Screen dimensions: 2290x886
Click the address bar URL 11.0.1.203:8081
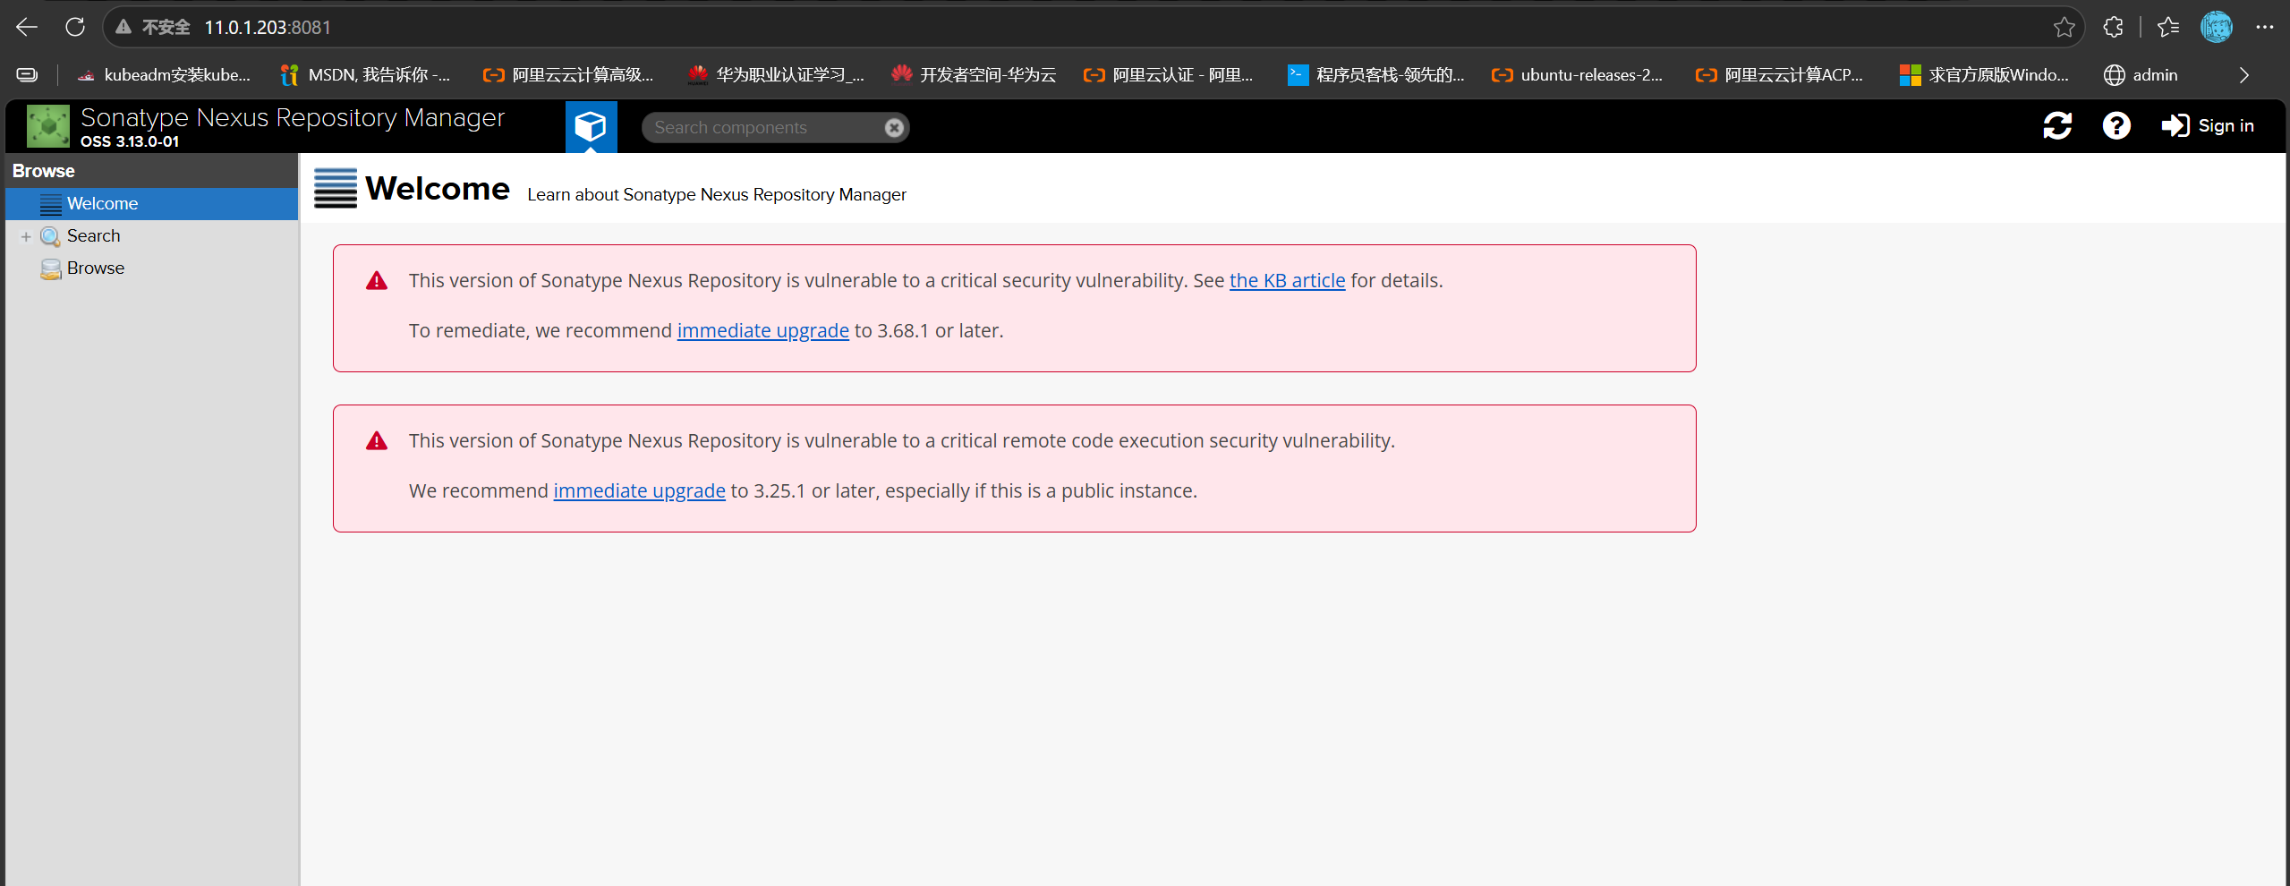[x=268, y=28]
